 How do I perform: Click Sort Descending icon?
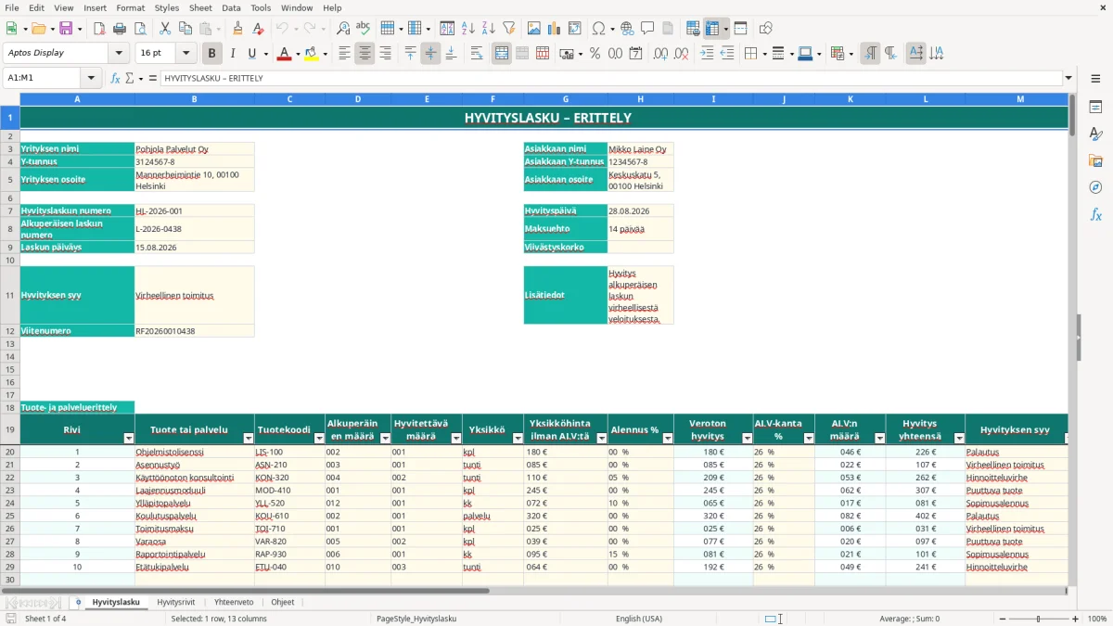(x=488, y=29)
